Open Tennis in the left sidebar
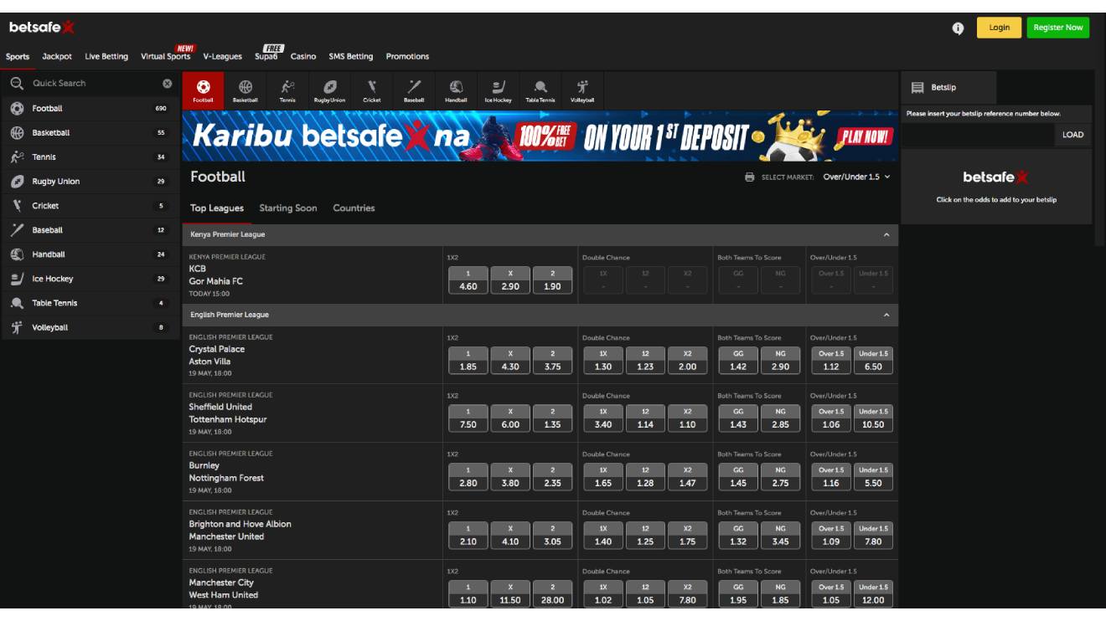 point(90,157)
